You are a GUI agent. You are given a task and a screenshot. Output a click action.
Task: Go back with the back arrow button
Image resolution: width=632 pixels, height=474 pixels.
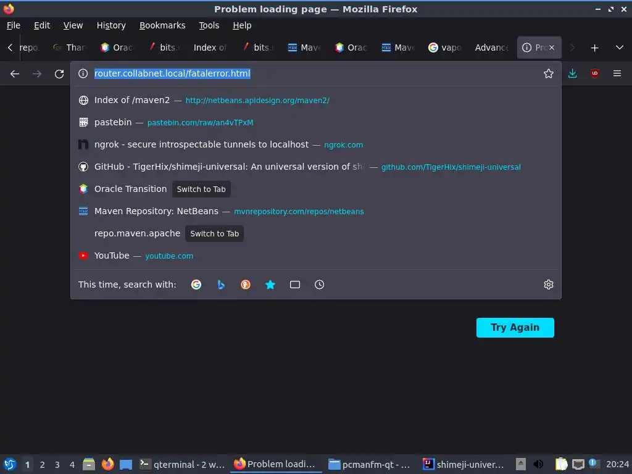point(15,74)
